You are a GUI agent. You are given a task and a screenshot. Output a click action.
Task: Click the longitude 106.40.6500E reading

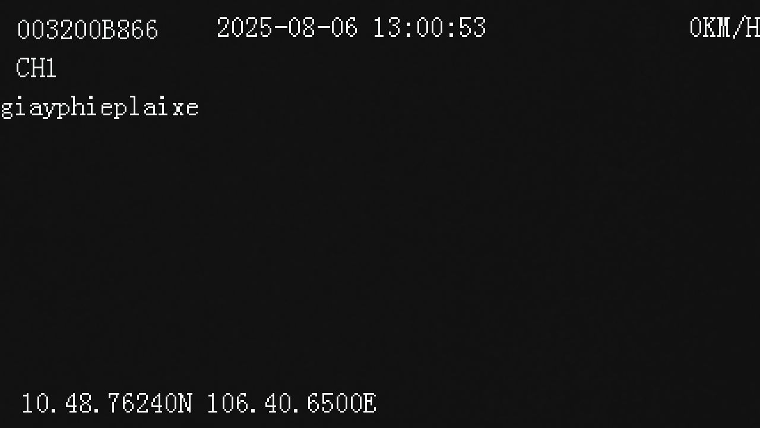point(292,403)
